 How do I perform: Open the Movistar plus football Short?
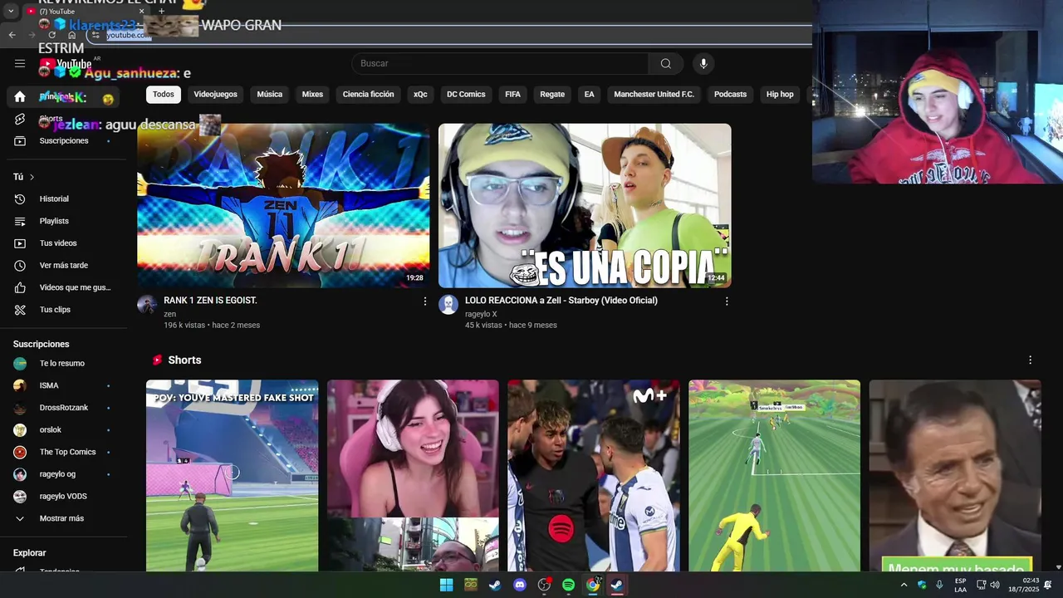tap(594, 476)
